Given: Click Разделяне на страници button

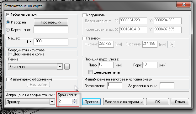Looking at the screenshot, I should click(x=124, y=102).
